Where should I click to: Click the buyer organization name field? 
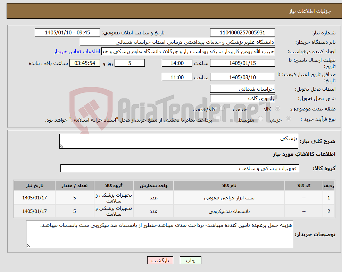(177, 42)
